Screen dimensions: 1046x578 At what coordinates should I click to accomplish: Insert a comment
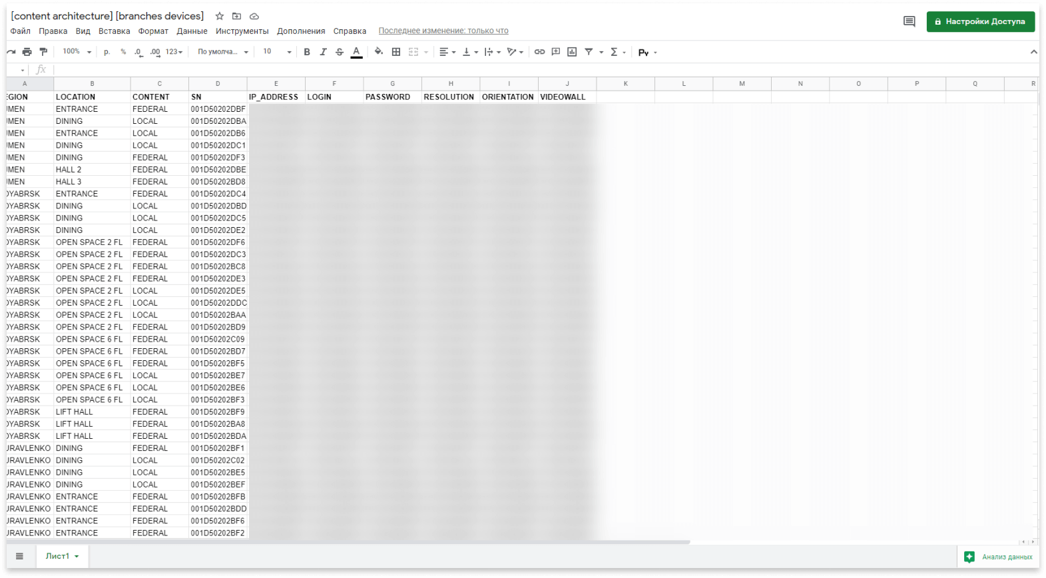click(x=556, y=52)
